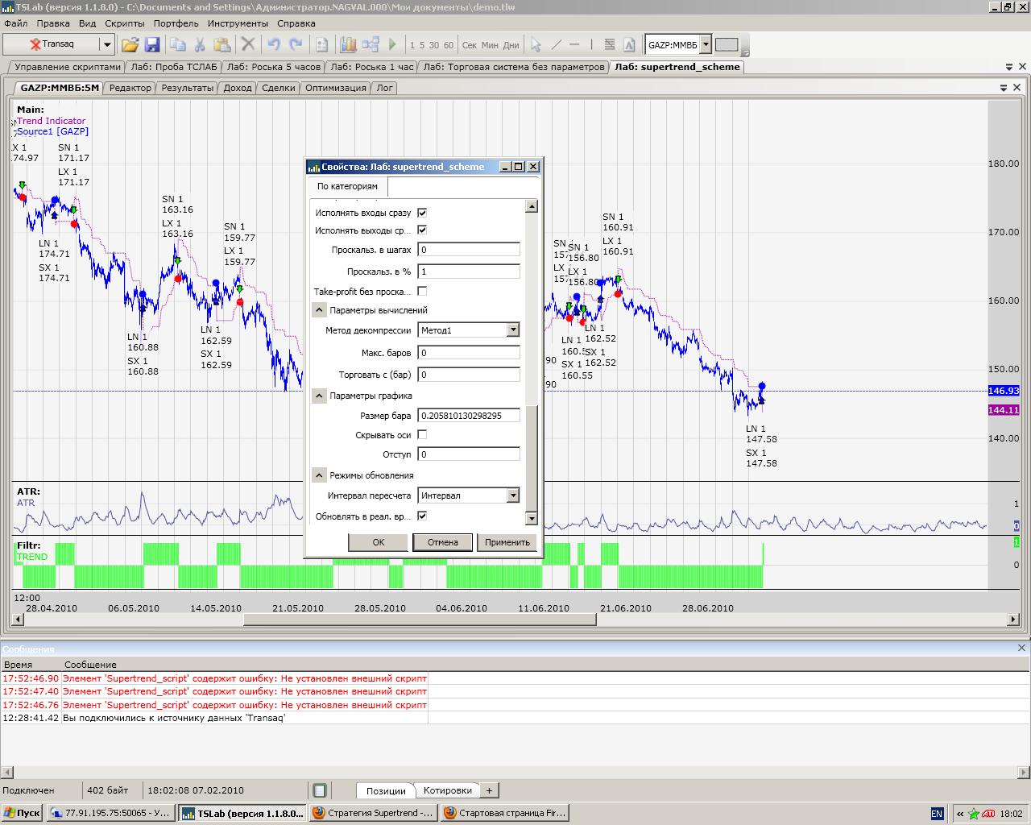Uncheck 'Исполнять входы сразу' checkbox
This screenshot has height=825, width=1031.
point(422,213)
